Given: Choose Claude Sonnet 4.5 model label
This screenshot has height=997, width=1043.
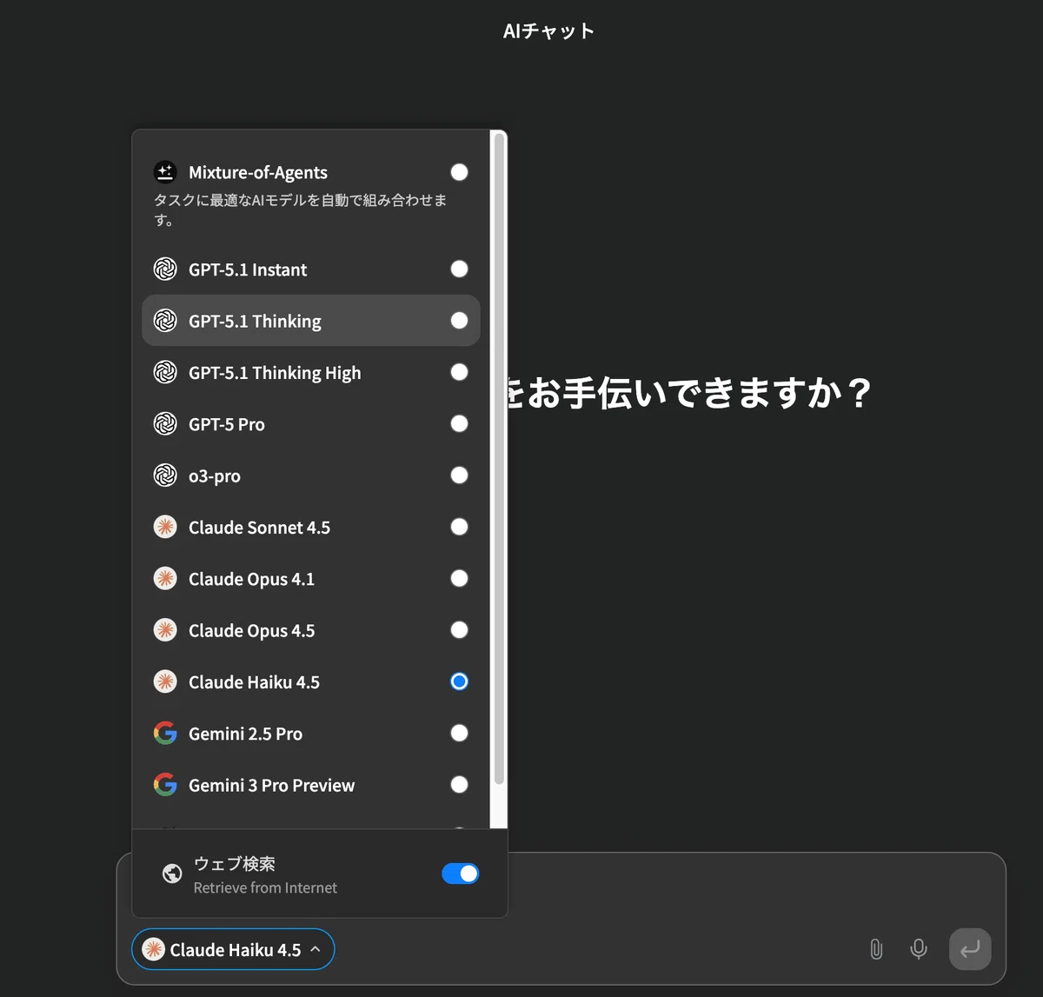Looking at the screenshot, I should tap(259, 528).
